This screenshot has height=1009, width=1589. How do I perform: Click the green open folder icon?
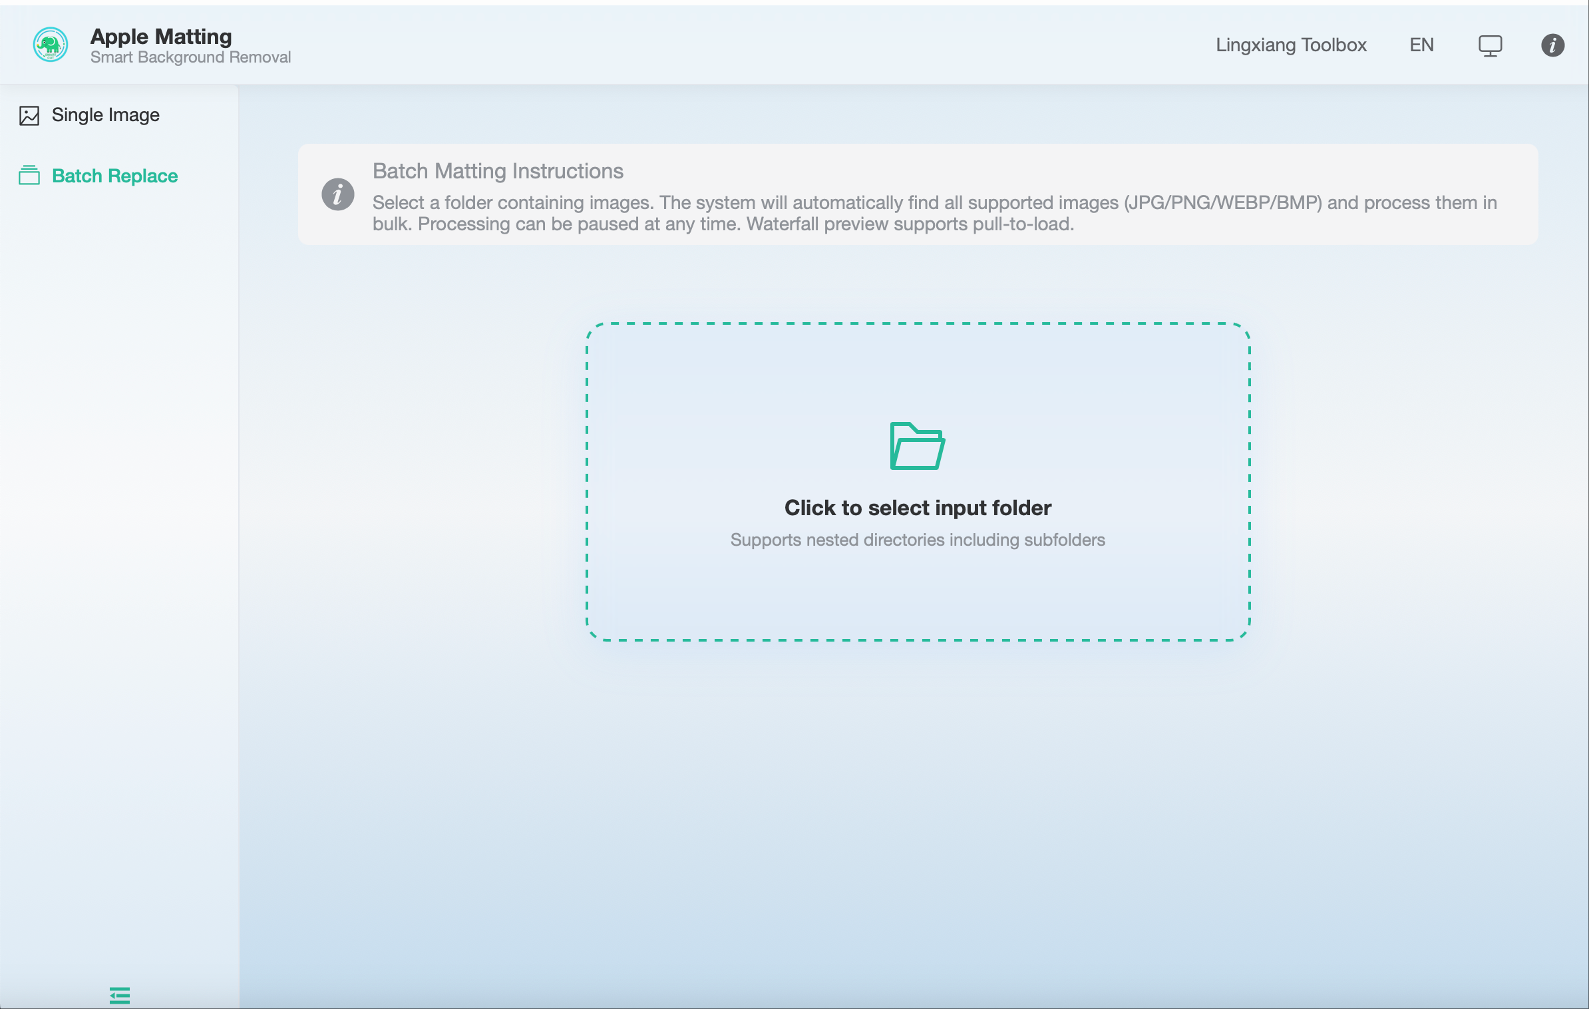917,446
